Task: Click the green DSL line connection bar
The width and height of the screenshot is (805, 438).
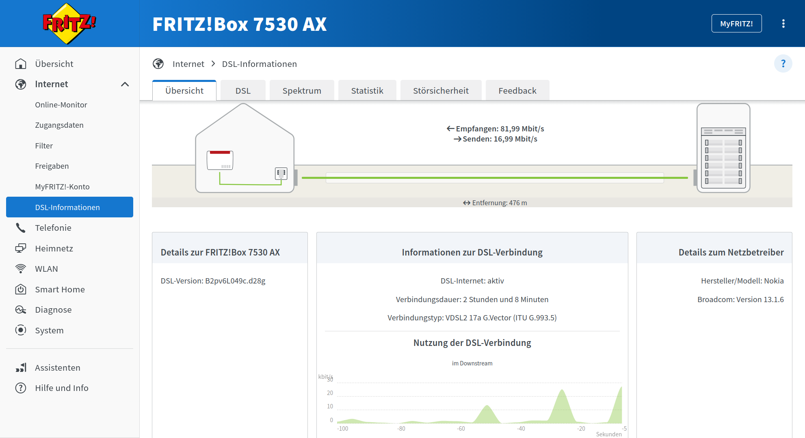Action: [495, 178]
